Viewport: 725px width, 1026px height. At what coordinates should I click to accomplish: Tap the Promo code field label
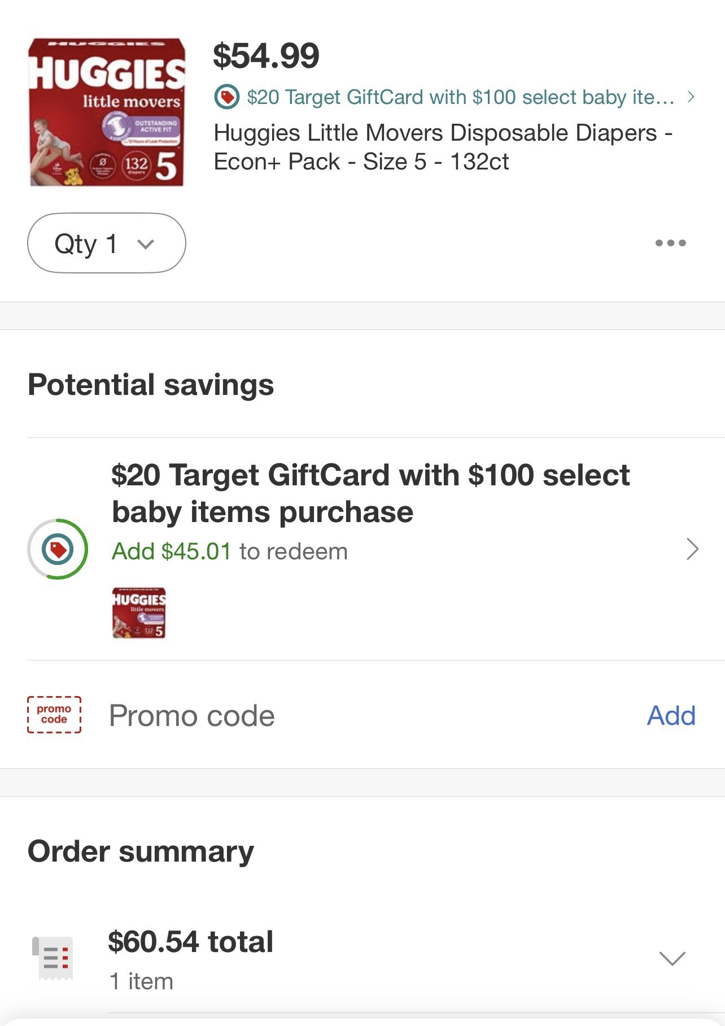coord(192,716)
